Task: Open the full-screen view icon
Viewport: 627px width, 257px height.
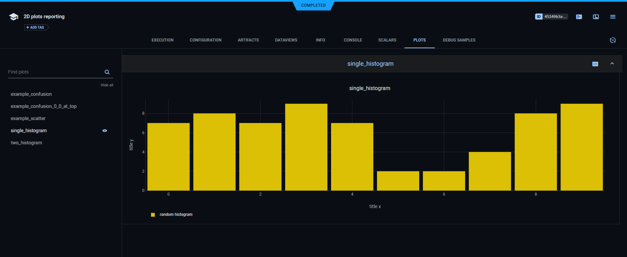Action: (596, 17)
